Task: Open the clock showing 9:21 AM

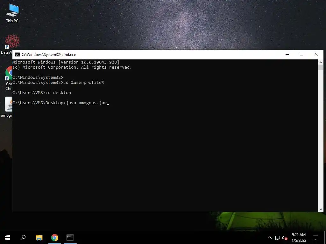Action: point(299,238)
